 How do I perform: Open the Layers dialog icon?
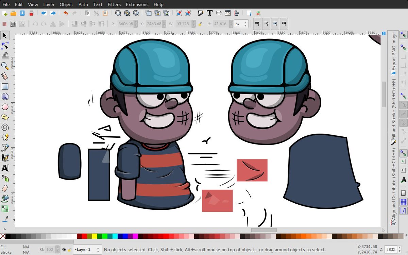click(x=219, y=13)
